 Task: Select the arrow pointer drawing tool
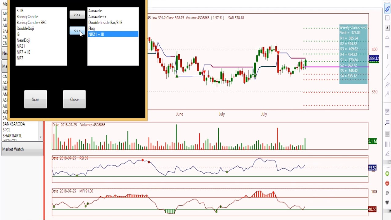[x=387, y=9]
